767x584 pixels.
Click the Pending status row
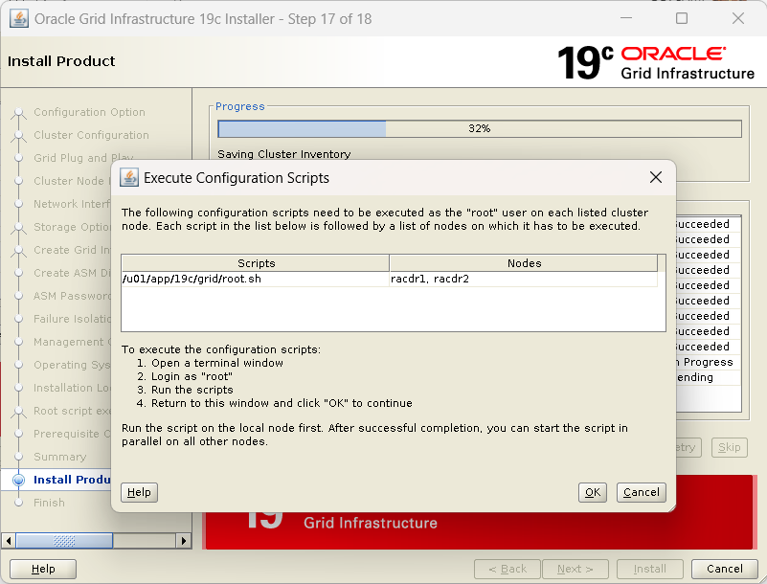point(709,377)
